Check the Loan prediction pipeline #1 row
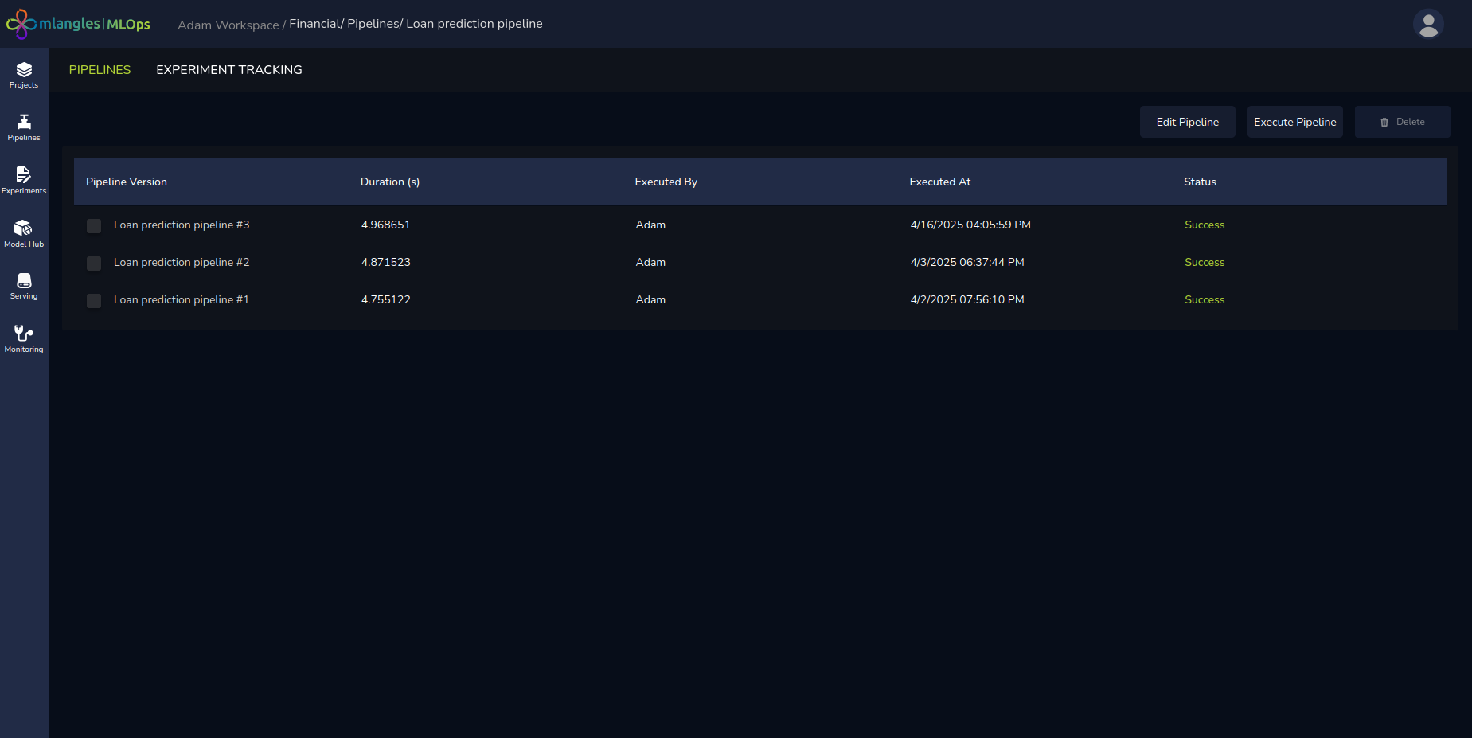This screenshot has height=738, width=1472. tap(94, 301)
